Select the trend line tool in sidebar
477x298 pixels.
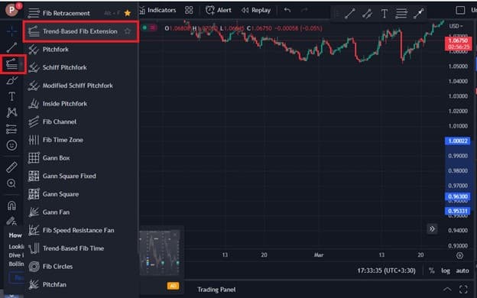coord(12,47)
